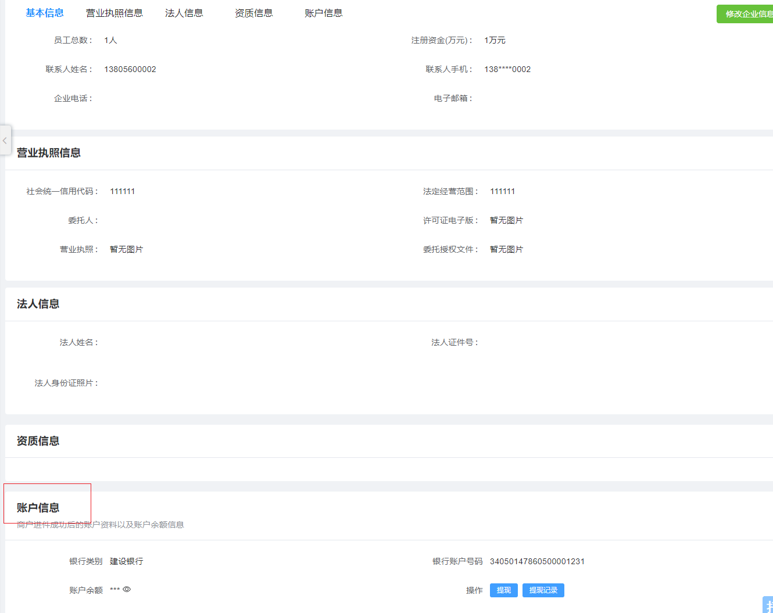The width and height of the screenshot is (773, 613).
Task: Jump to the 账户信息 tab at top
Action: (323, 13)
